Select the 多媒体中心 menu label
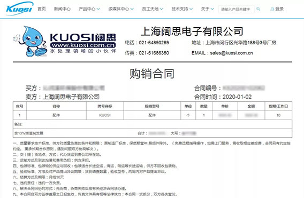 tap(119, 9)
